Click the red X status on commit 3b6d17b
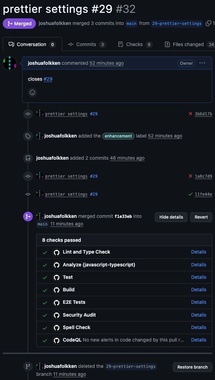 point(190,114)
